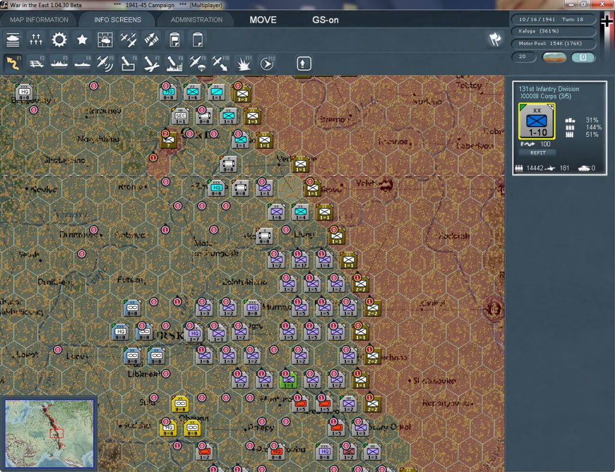Viewport: 615px width, 472px height.
Task: Click the light blue 0 weather indicator
Action: pyautogui.click(x=583, y=57)
